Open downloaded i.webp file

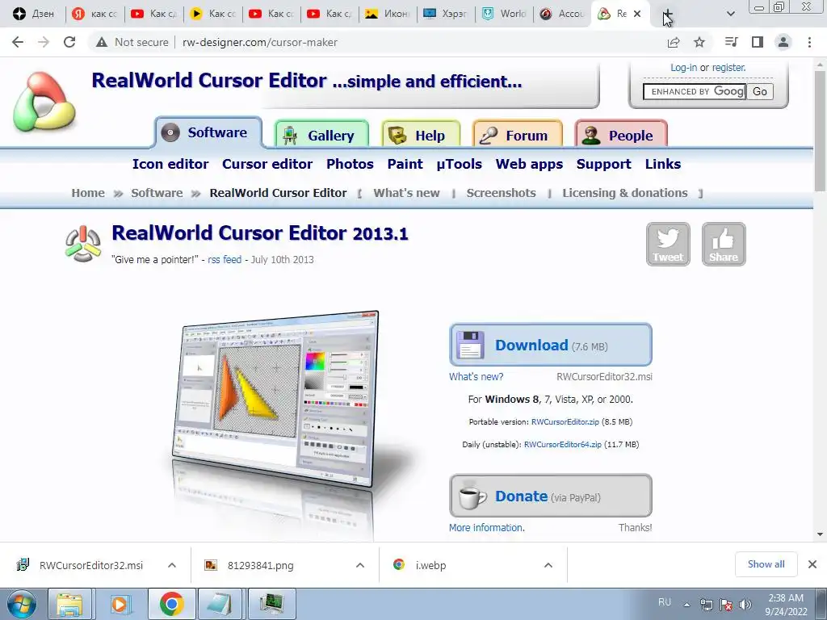point(420,565)
